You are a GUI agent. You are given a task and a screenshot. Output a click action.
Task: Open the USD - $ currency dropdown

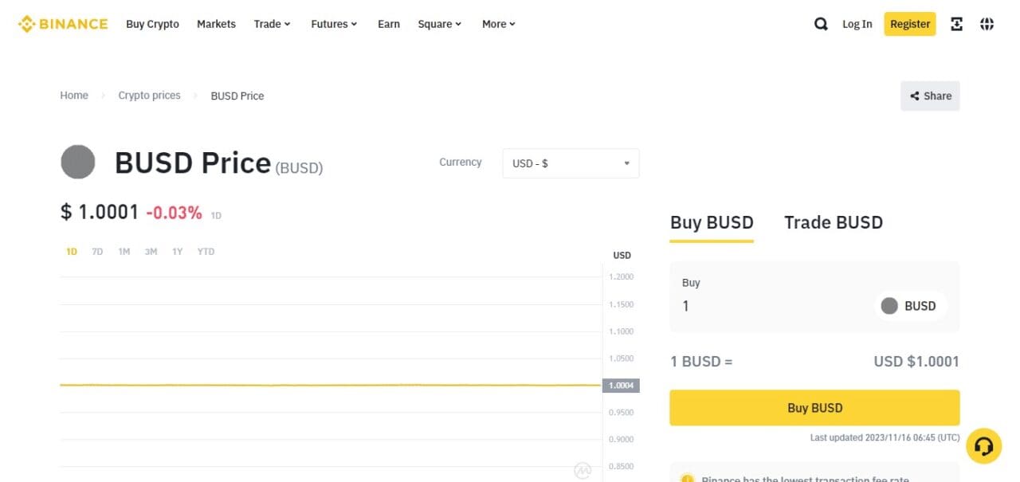pyautogui.click(x=571, y=163)
